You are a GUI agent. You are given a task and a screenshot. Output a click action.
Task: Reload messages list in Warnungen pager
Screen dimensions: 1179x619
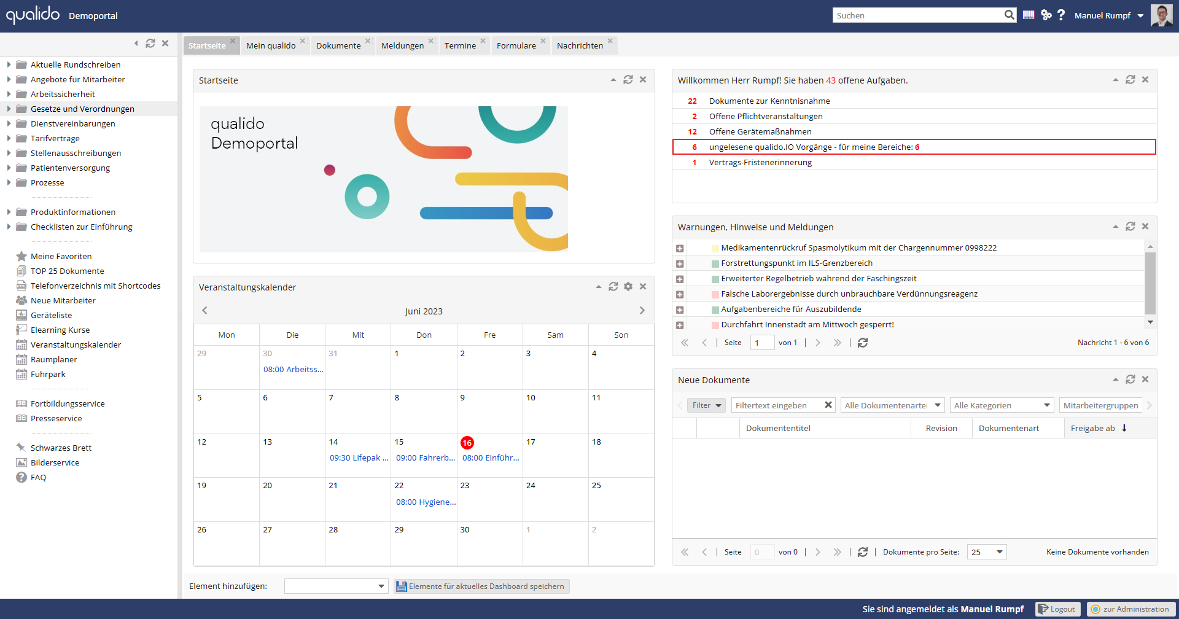point(863,343)
